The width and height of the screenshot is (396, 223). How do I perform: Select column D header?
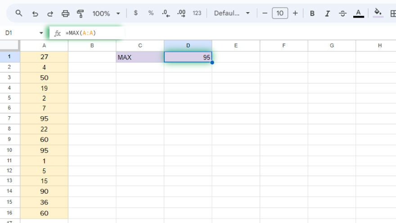[x=188, y=46]
